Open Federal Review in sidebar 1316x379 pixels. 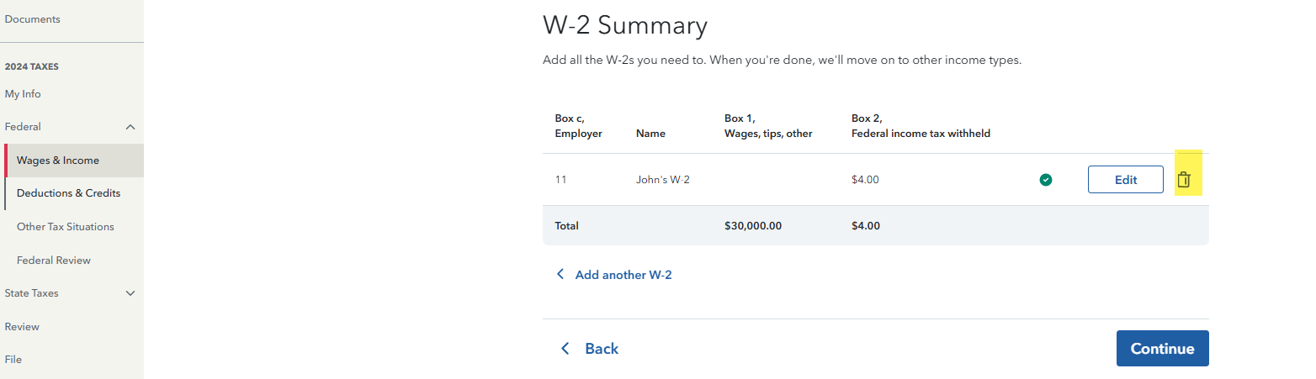pyautogui.click(x=54, y=261)
